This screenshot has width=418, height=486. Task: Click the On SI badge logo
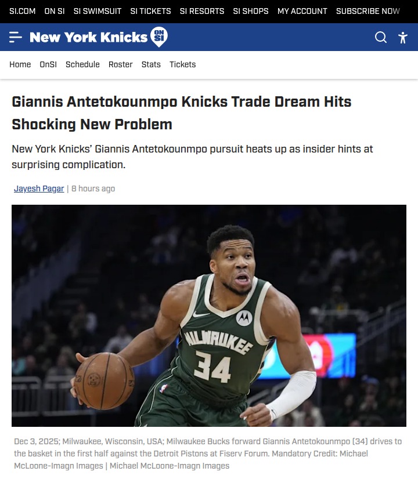pyautogui.click(x=159, y=37)
